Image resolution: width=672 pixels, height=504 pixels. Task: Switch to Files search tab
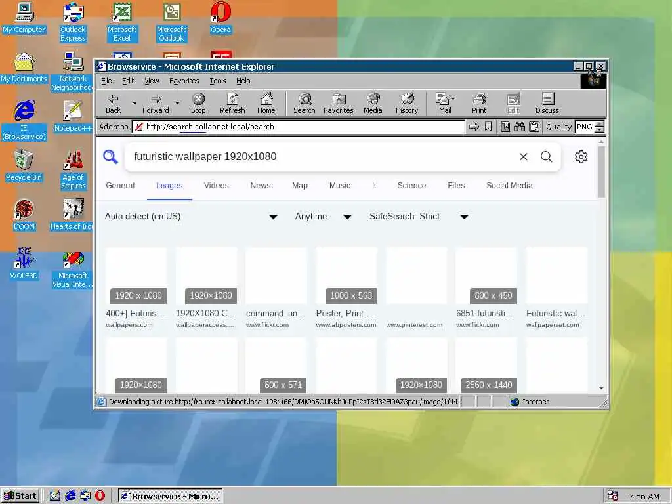click(x=456, y=186)
